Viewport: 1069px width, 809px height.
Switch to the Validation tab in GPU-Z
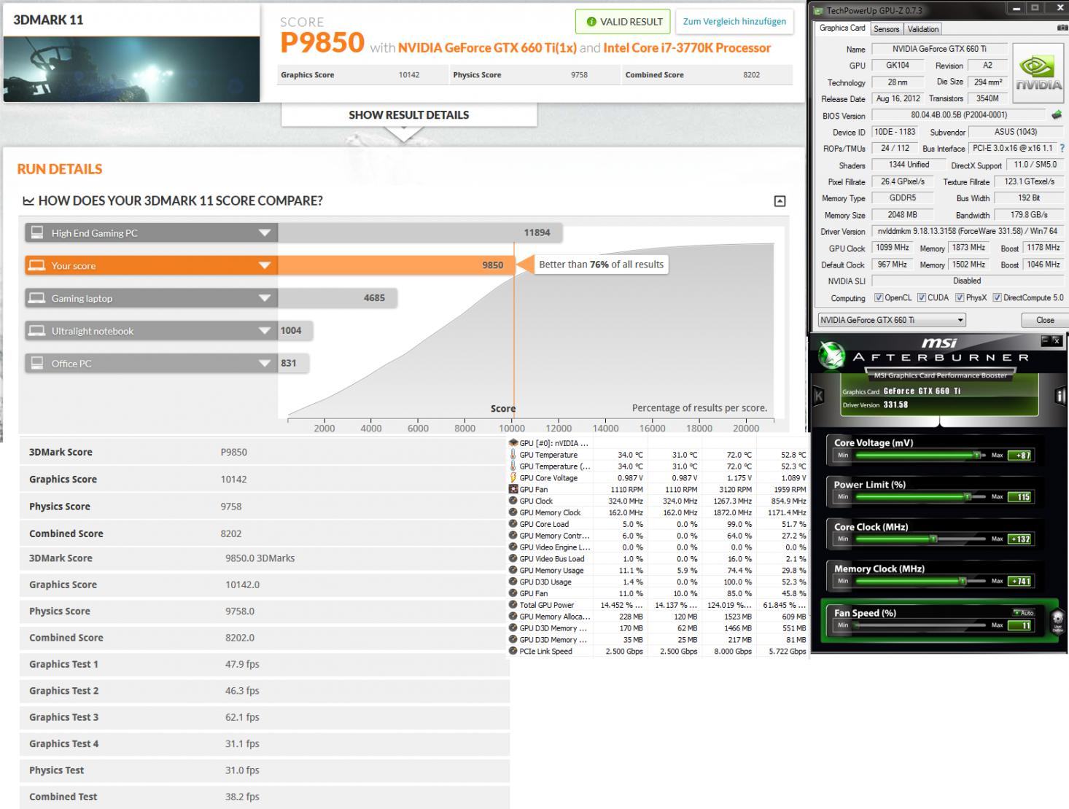point(923,29)
